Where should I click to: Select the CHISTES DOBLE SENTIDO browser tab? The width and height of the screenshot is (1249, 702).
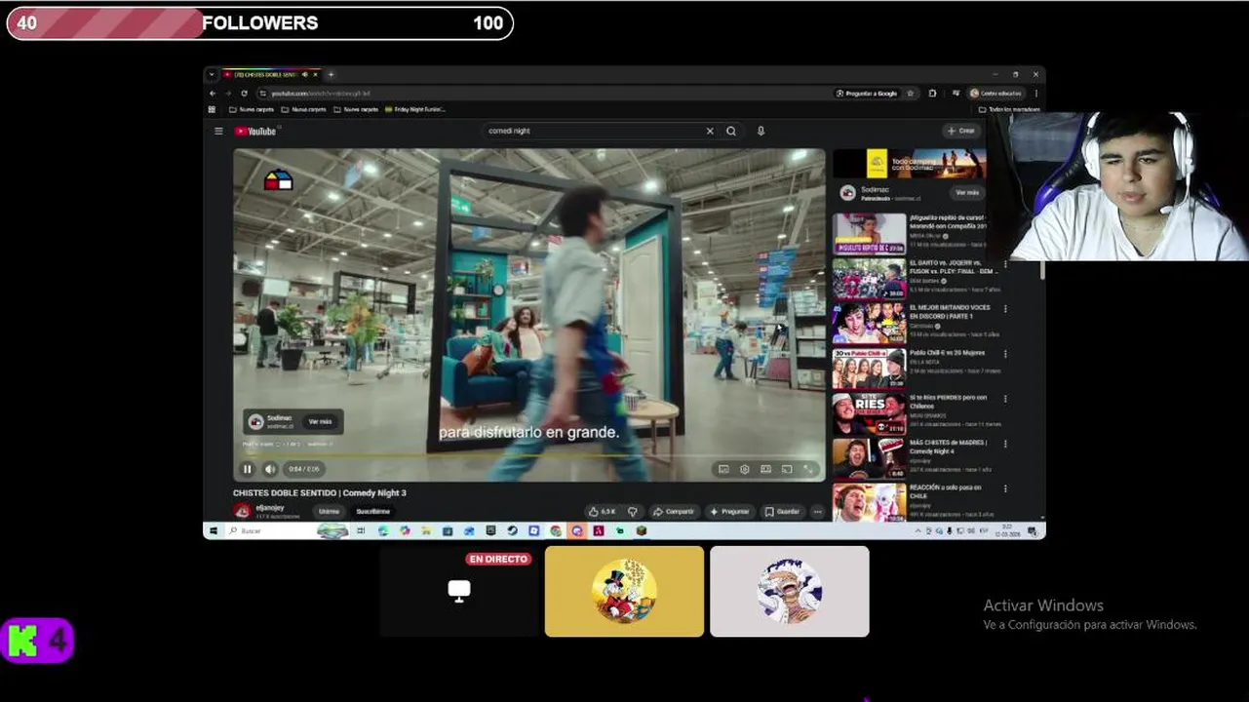point(270,74)
